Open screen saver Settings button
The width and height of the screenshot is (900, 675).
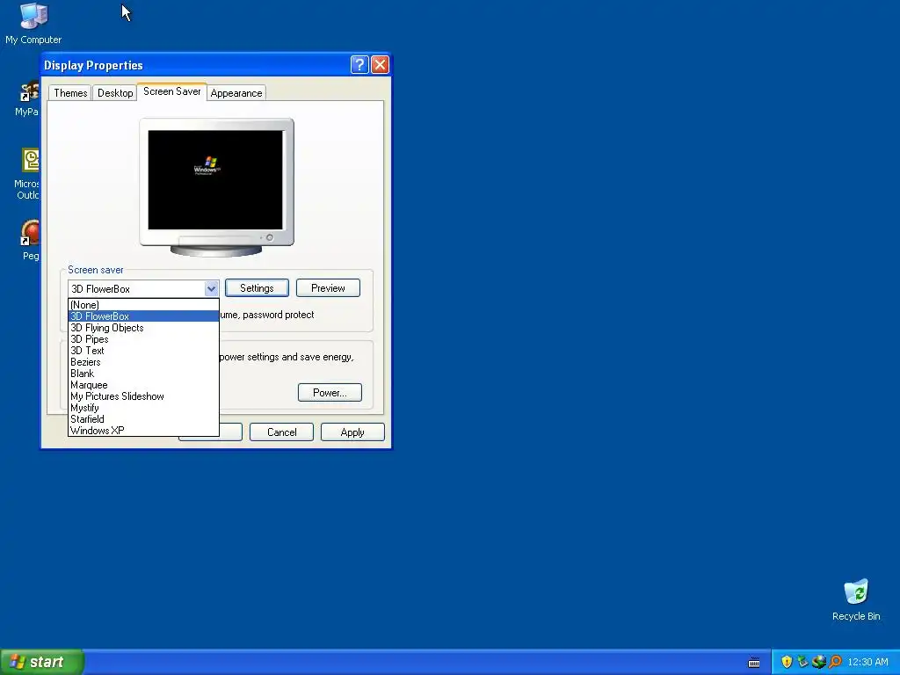257,288
